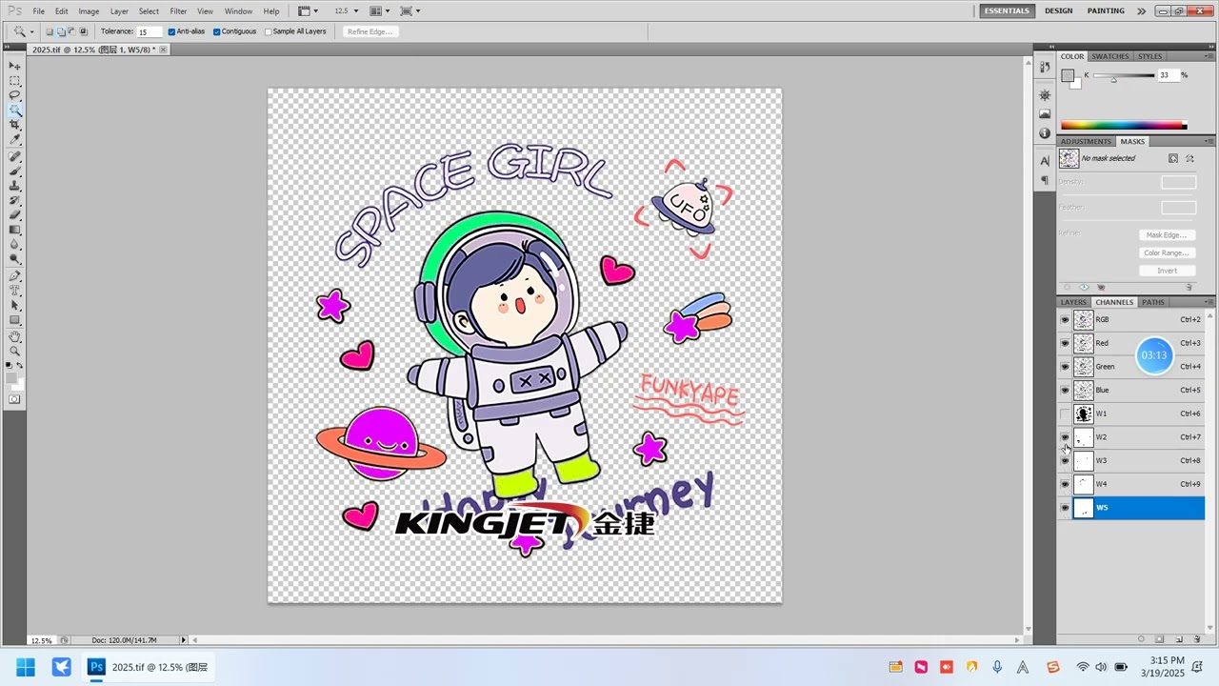Viewport: 1219px width, 686px height.
Task: Select the Eyedropper tool
Action: point(14,140)
